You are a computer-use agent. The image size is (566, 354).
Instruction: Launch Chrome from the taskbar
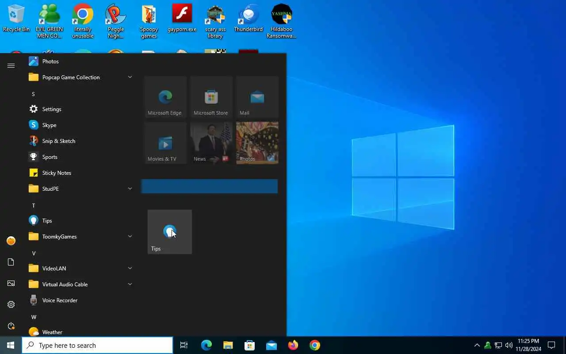coord(314,345)
